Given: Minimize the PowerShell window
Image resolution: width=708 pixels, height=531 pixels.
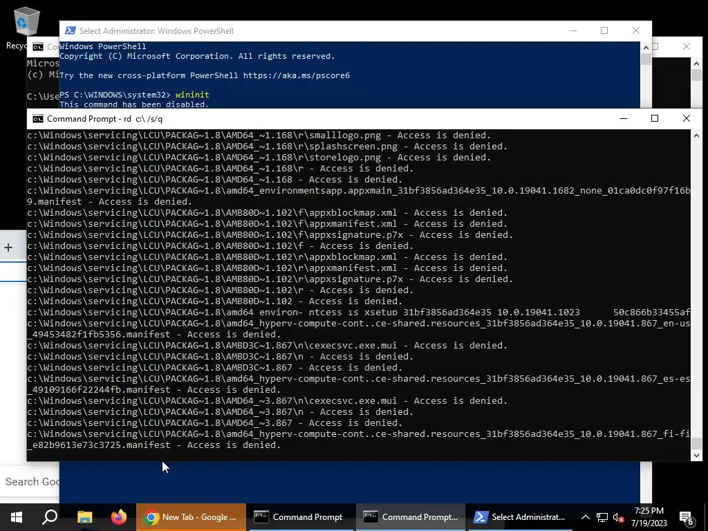Looking at the screenshot, I should pyautogui.click(x=573, y=30).
